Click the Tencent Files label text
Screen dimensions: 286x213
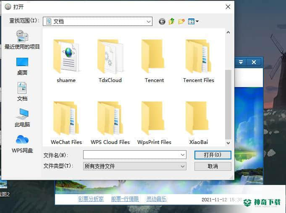199,80
